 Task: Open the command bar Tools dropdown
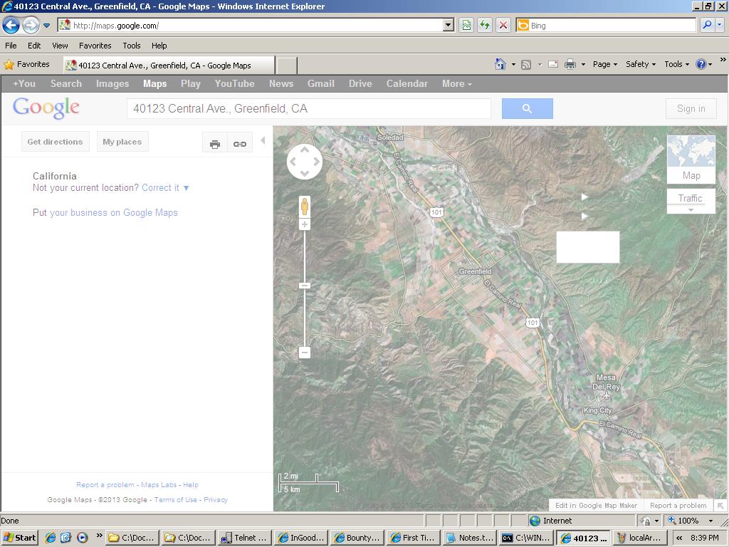[x=676, y=64]
